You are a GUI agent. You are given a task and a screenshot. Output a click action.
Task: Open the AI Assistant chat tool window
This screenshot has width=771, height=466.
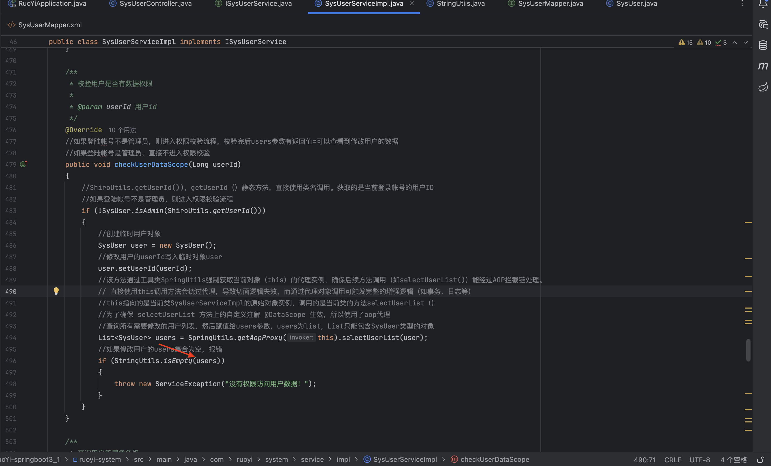pos(763,25)
